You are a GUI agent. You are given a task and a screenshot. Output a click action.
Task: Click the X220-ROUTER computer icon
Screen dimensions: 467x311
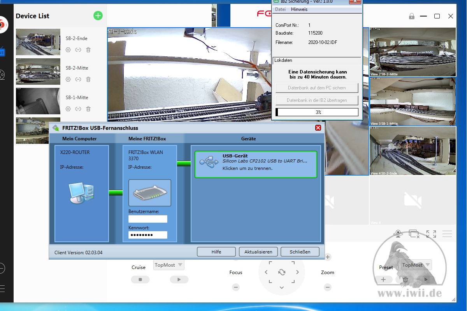81,193
